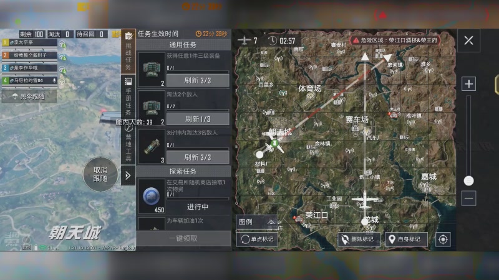499x280 pixels.
Task: Click the 待召回 0 recall counter
Action: pos(91,34)
